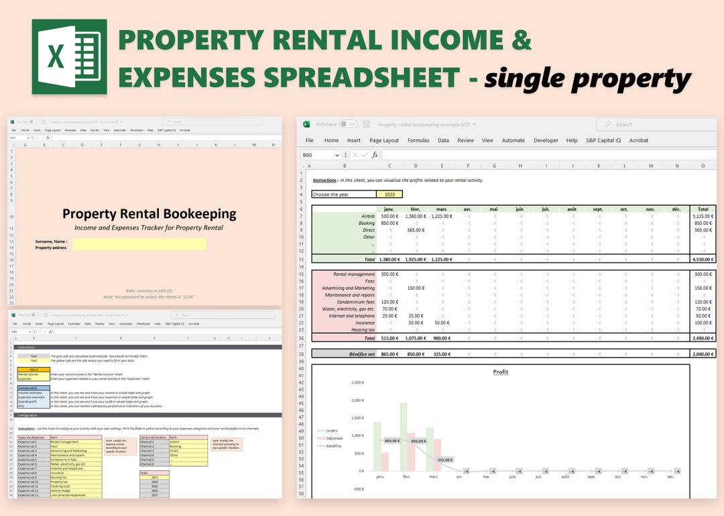Open Developer tab in profit sheet window
The width and height of the screenshot is (724, 516).
click(x=546, y=140)
